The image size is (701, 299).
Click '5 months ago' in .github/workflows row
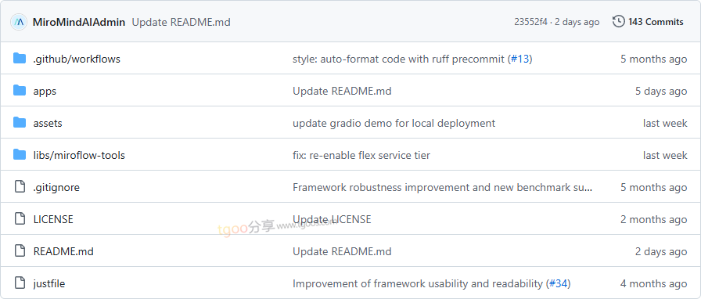(653, 59)
